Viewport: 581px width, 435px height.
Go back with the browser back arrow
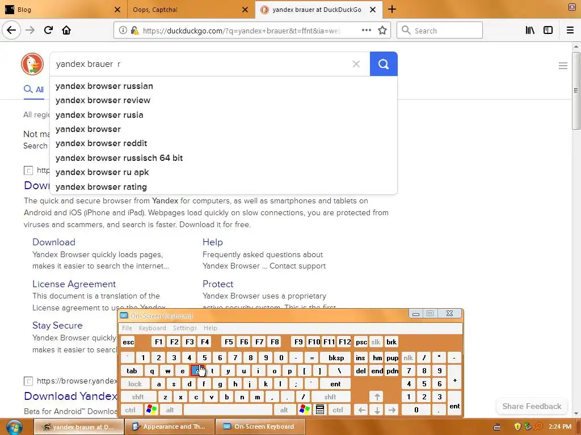click(x=11, y=30)
